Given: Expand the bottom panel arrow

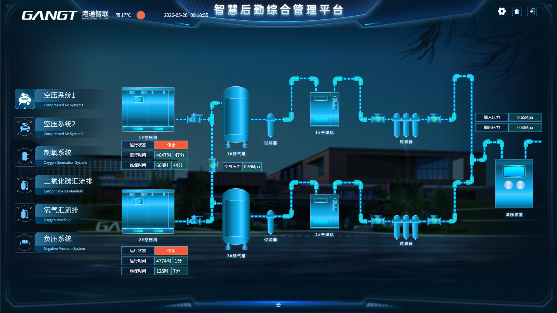Looking at the screenshot, I should coord(278,305).
